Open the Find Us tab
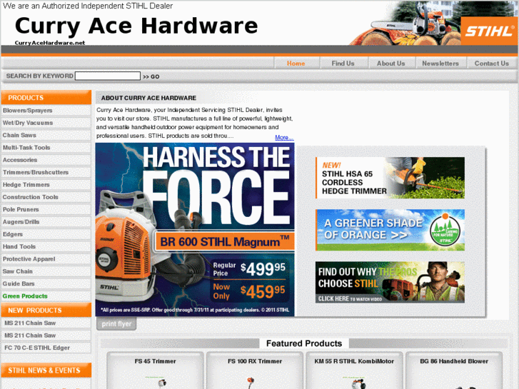 click(x=343, y=64)
